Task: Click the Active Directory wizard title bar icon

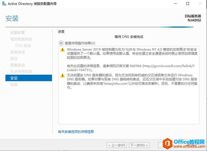Action: (4, 4)
